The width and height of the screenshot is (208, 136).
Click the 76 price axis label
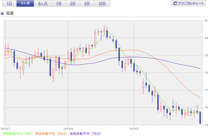tap(206, 107)
